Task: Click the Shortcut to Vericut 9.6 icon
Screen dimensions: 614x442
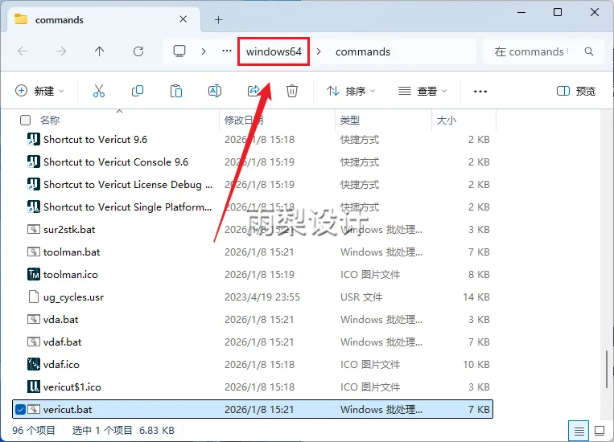Action: tap(34, 139)
